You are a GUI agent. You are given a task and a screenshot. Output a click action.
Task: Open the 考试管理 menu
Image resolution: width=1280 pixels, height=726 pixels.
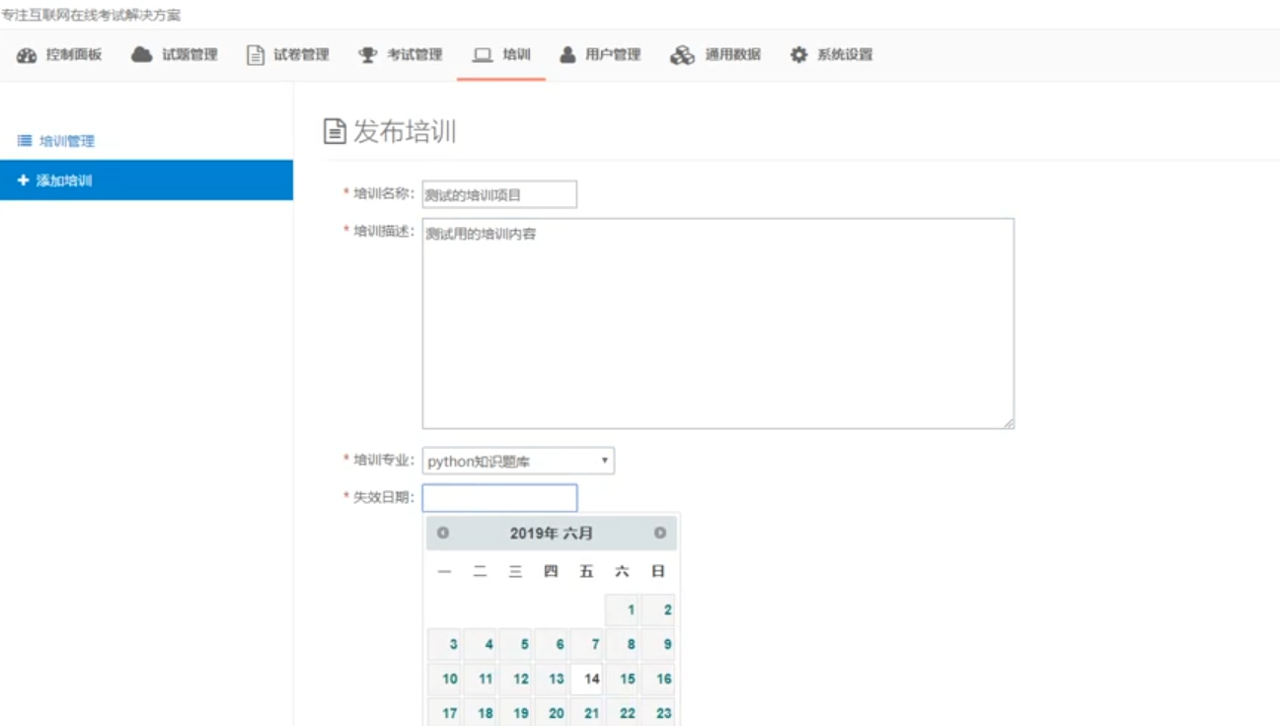tap(401, 55)
